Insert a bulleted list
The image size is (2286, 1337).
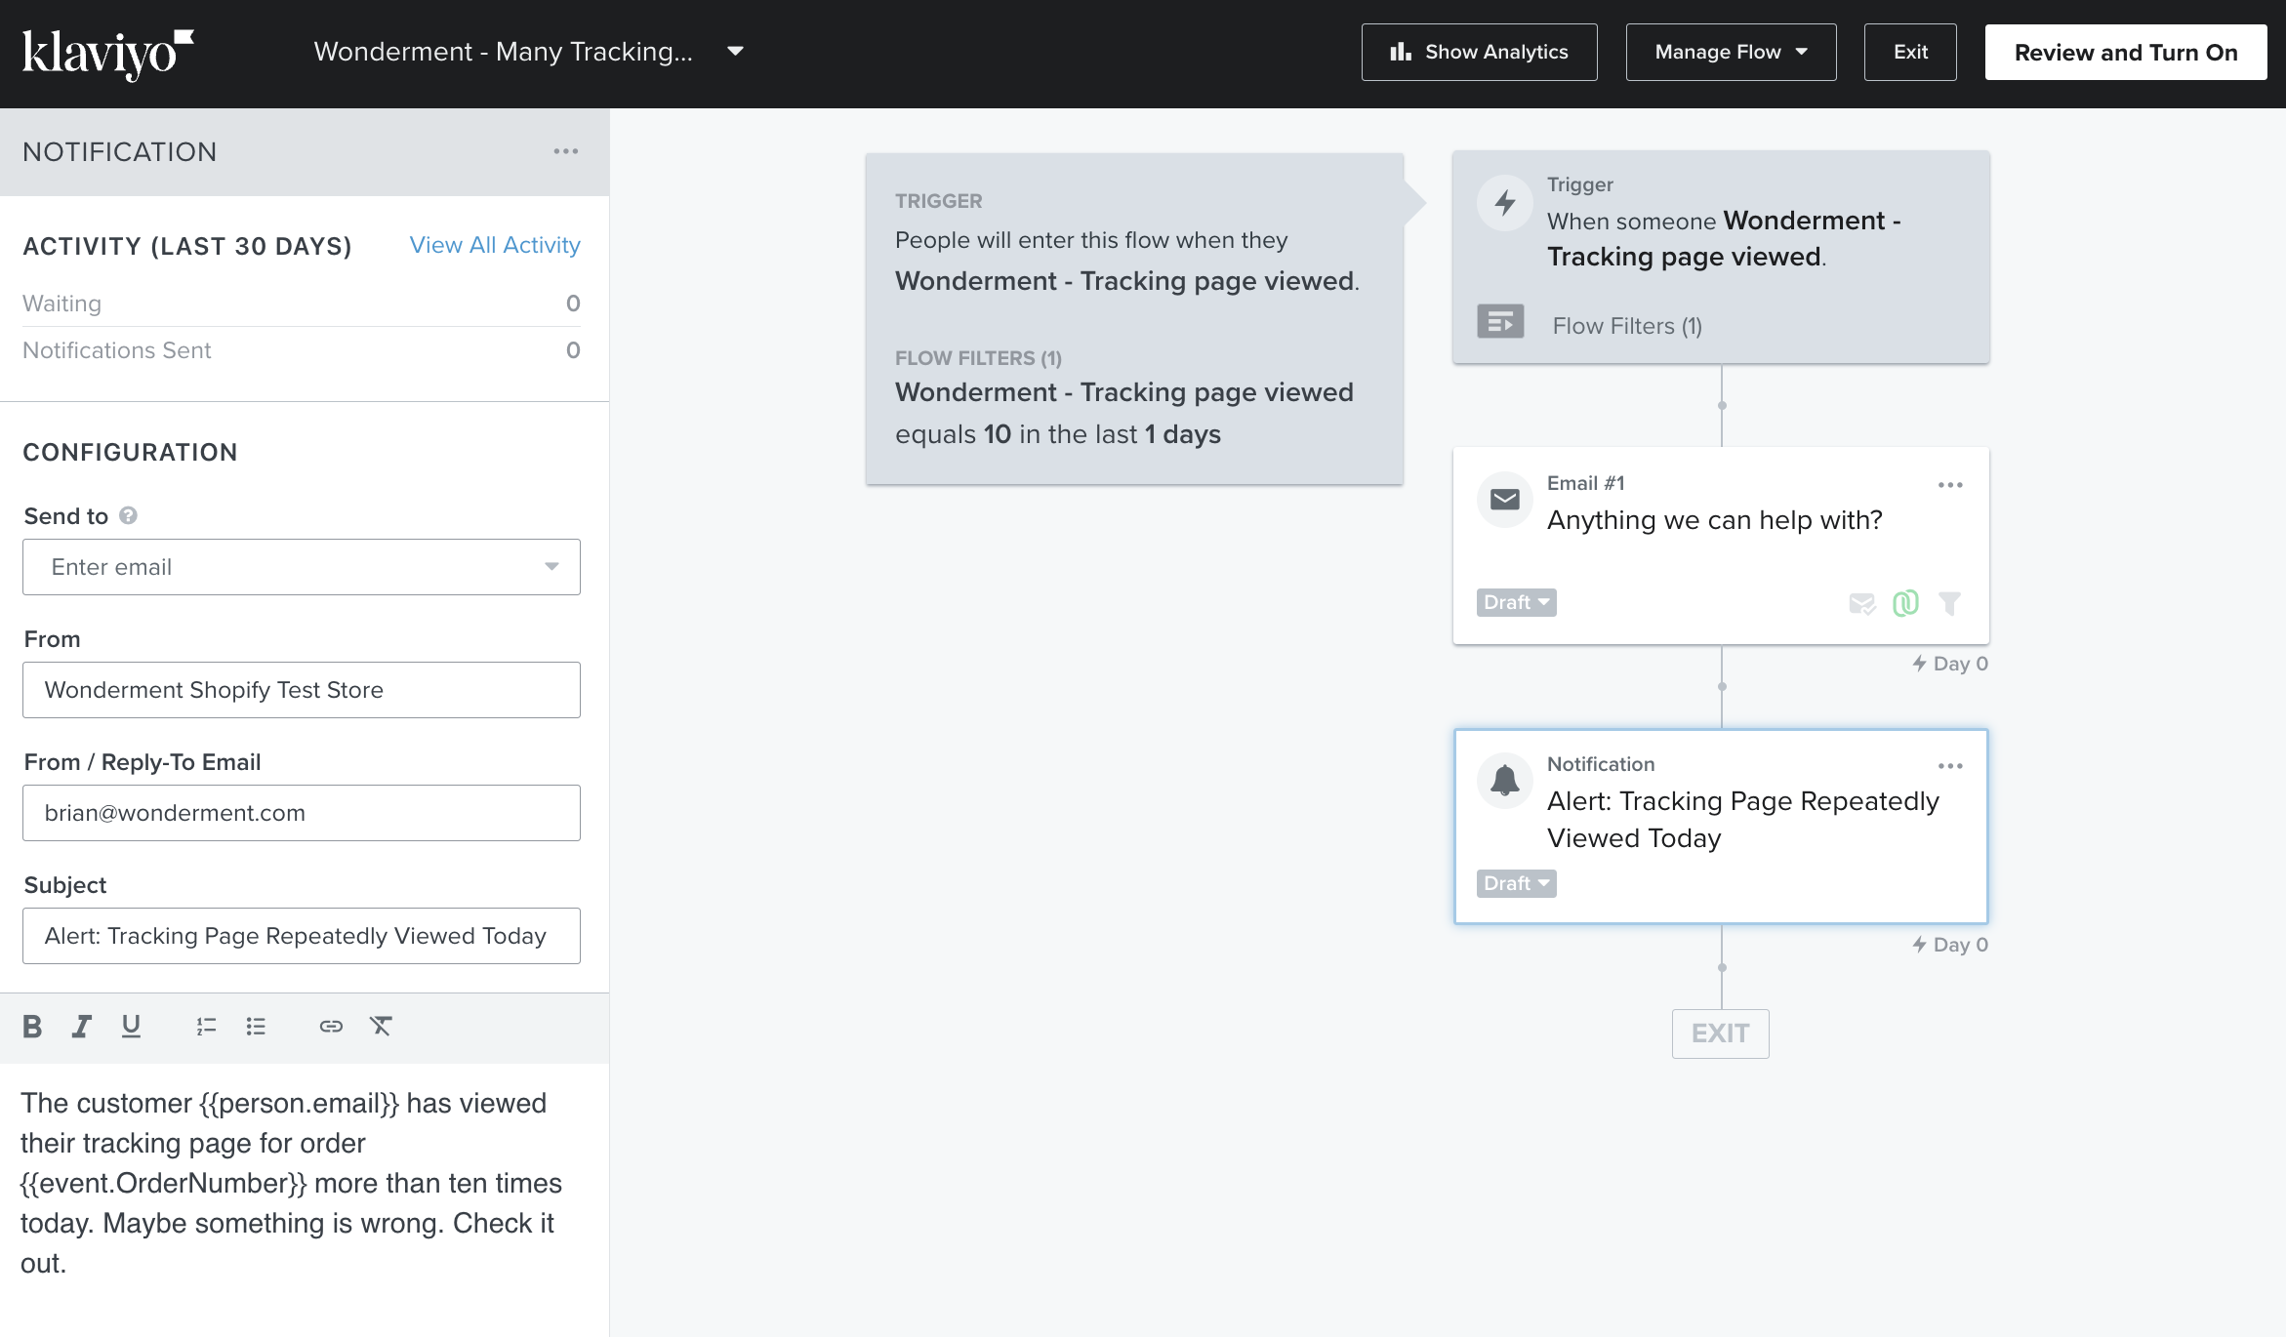(x=256, y=1026)
